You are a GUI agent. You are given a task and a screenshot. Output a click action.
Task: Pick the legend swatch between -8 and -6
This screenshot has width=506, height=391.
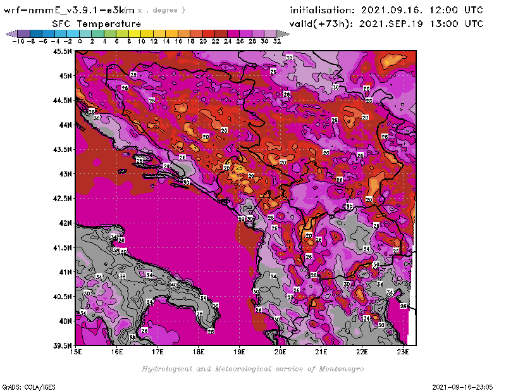[x=36, y=34]
